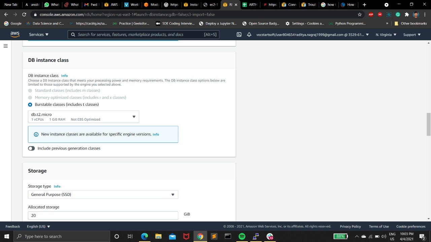Select Standard classes radio button

[30, 90]
